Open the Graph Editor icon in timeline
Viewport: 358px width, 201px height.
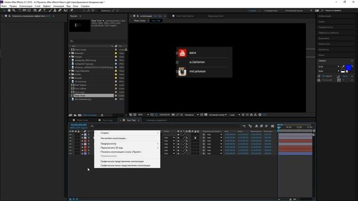pos(272,126)
